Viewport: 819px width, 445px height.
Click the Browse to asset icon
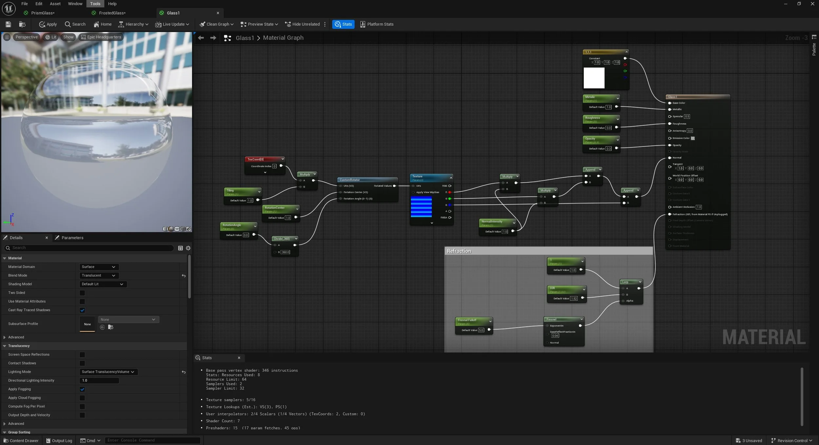tap(22, 24)
